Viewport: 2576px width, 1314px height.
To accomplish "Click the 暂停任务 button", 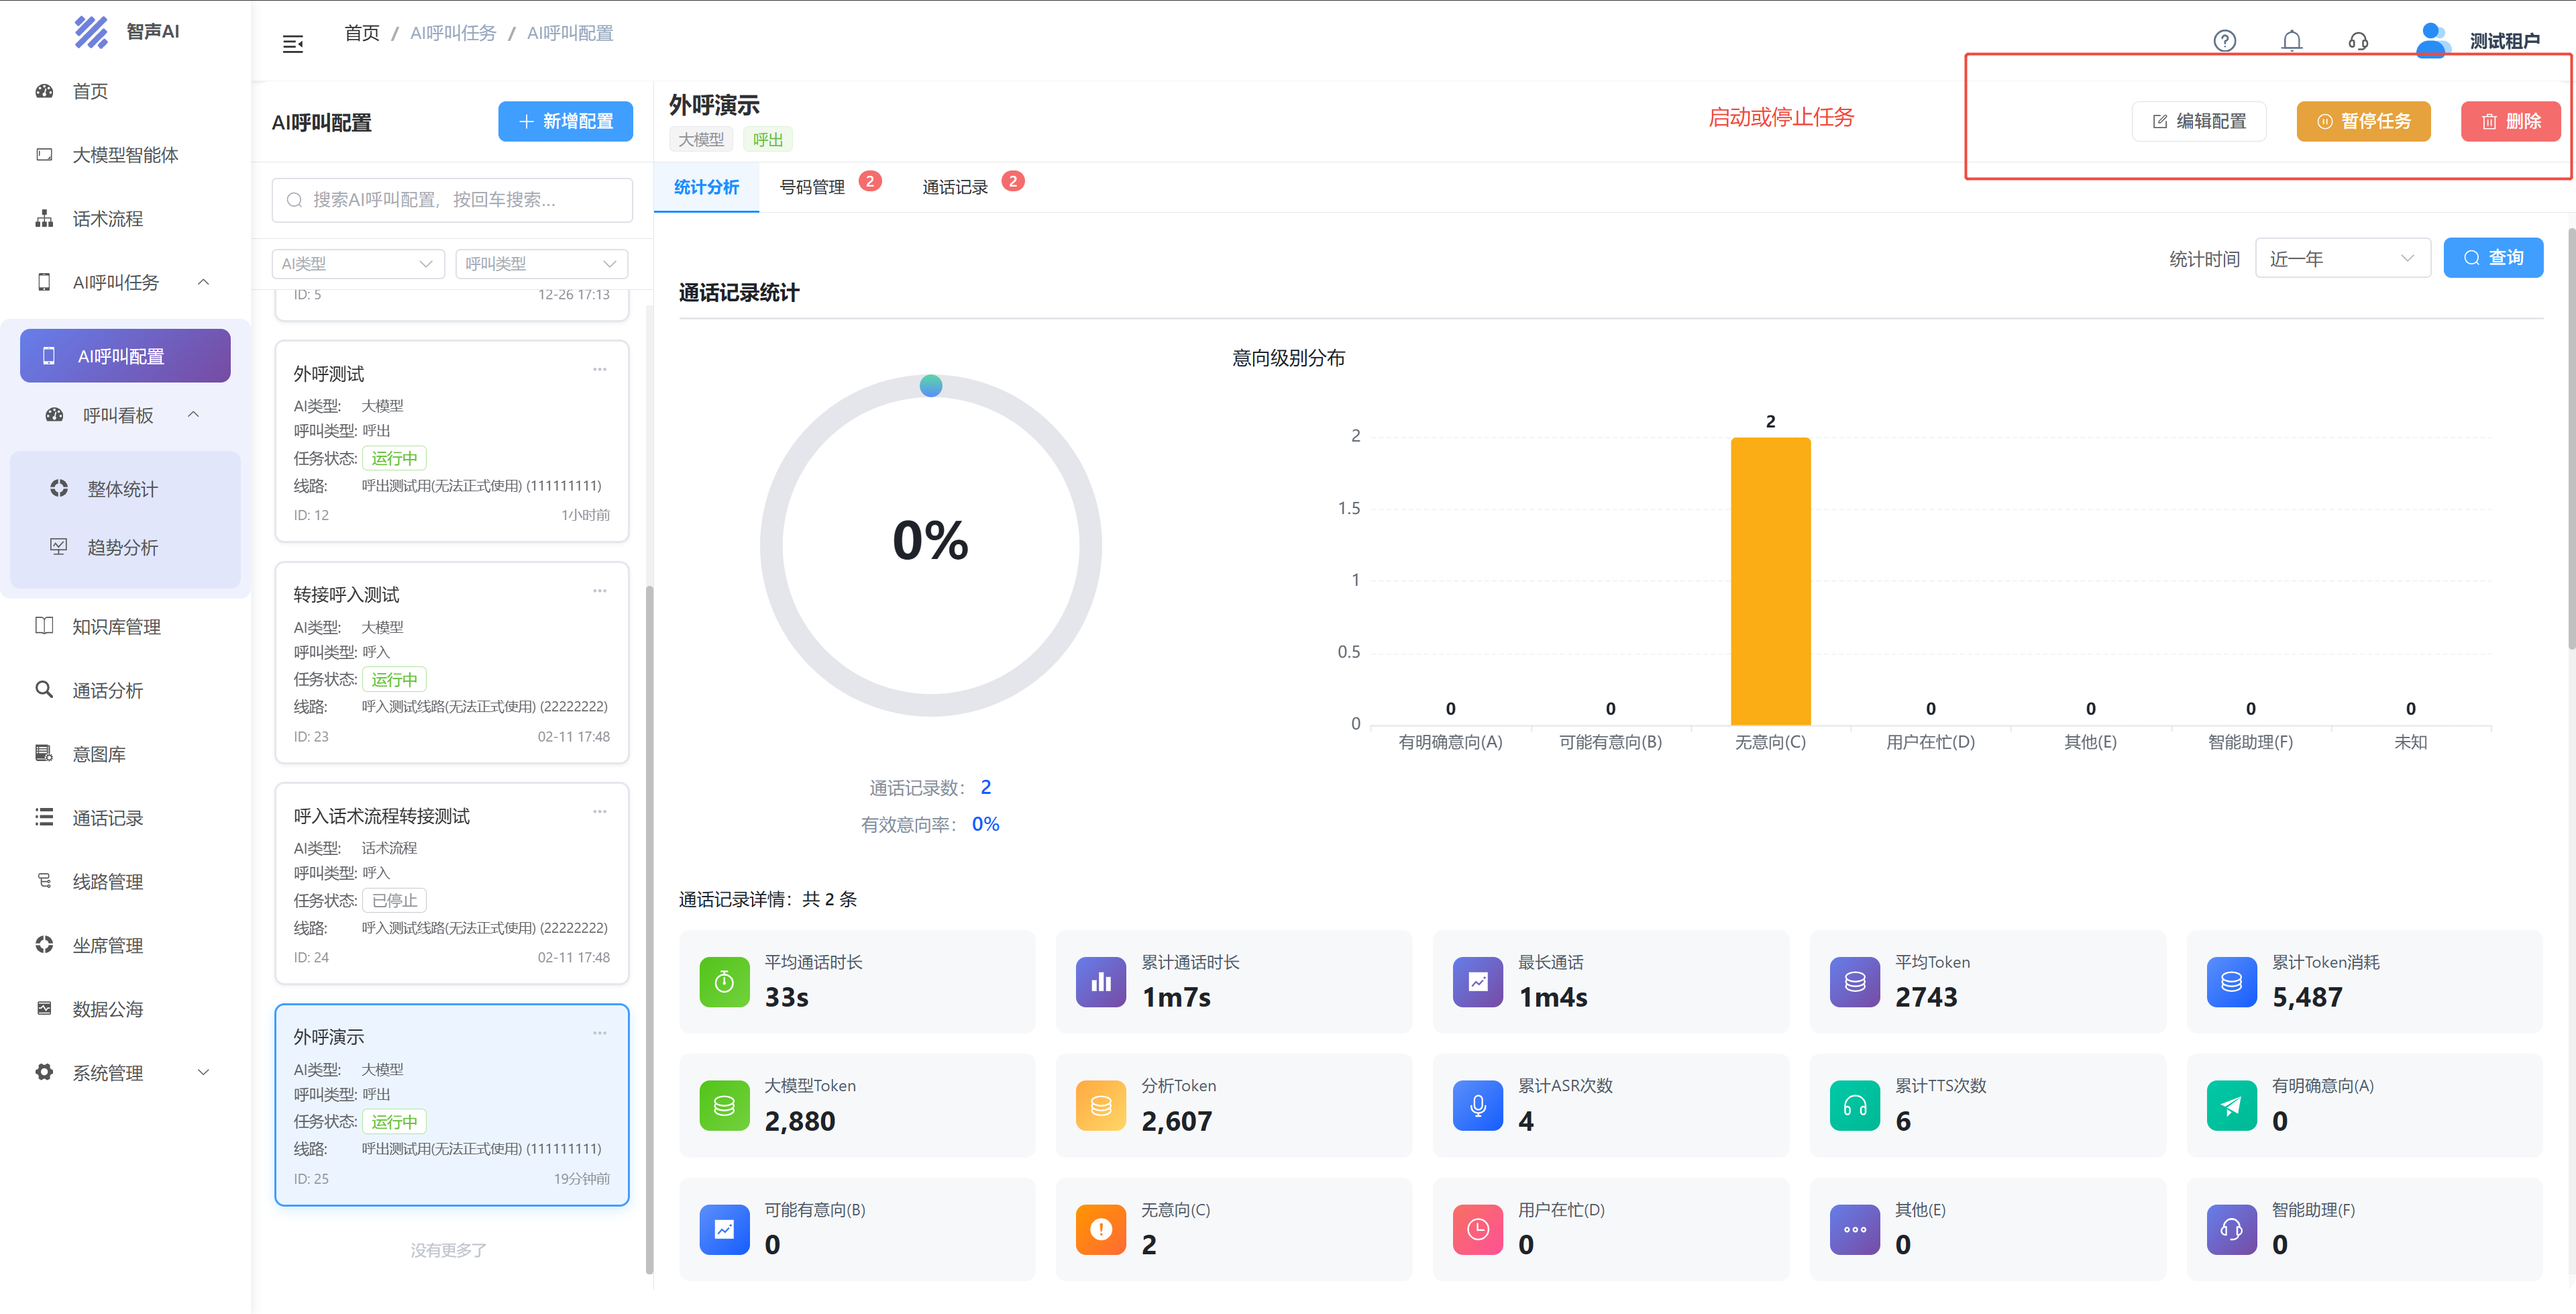I will coord(2363,122).
